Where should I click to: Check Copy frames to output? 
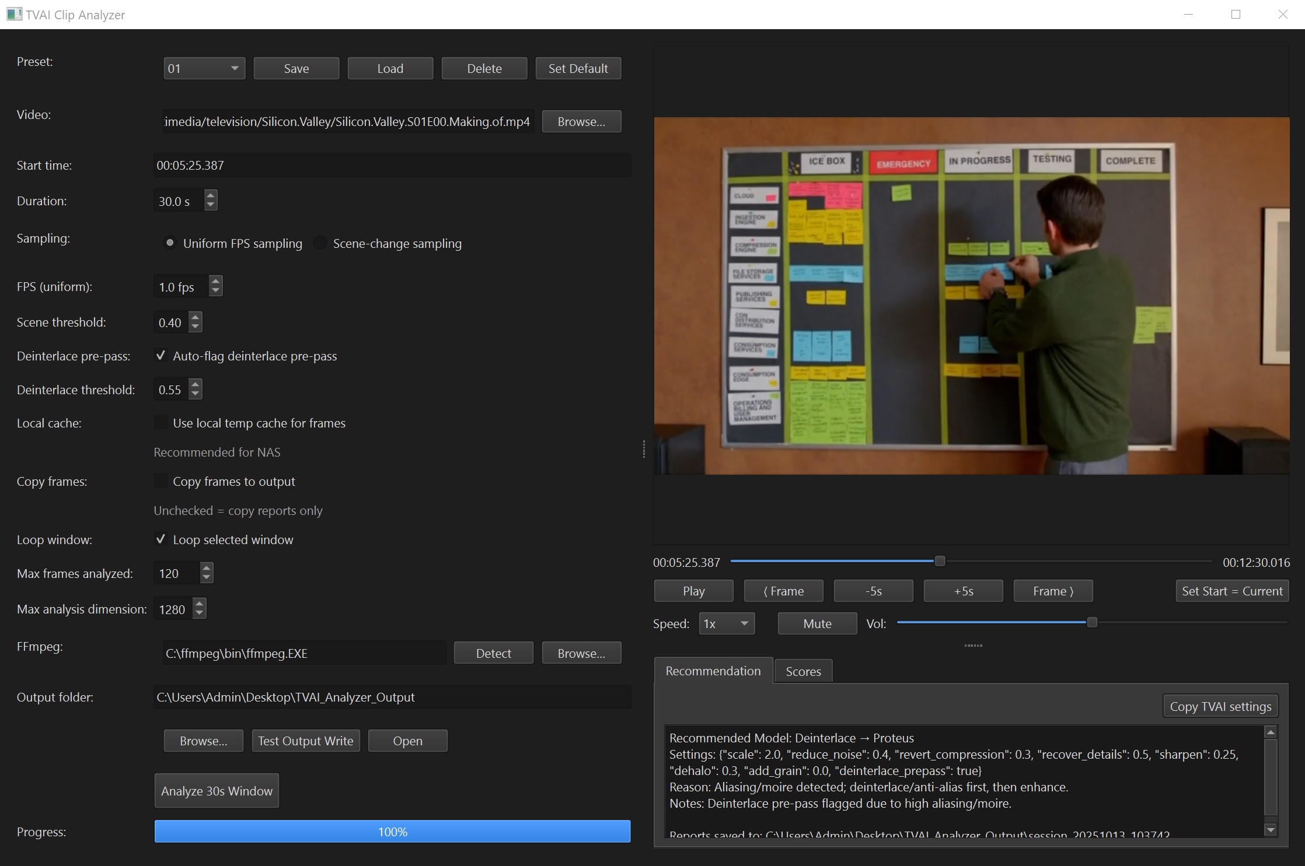click(x=160, y=481)
